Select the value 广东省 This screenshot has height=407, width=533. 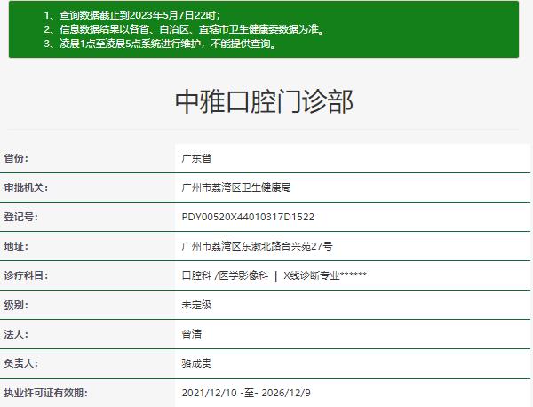pos(196,158)
